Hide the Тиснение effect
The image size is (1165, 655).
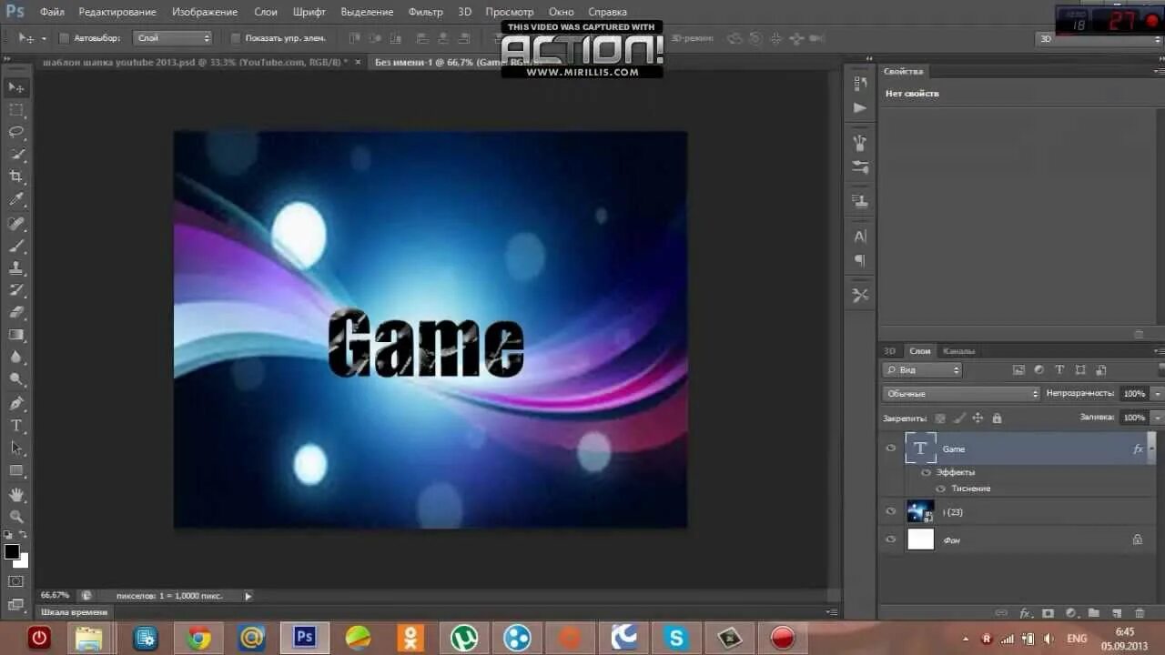pyautogui.click(x=941, y=489)
